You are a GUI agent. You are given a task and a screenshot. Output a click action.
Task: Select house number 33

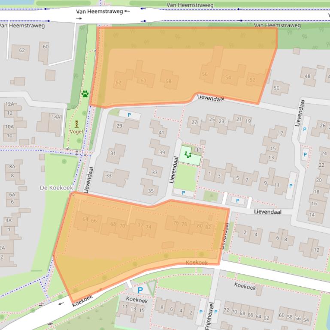(x=109, y=175)
